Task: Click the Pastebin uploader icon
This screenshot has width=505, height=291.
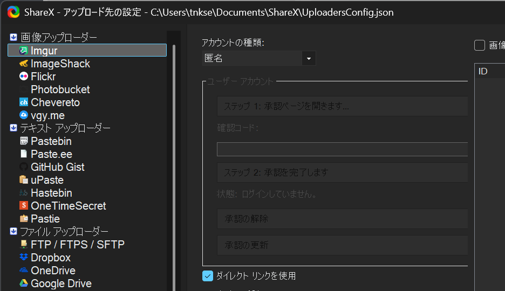Action: coord(24,141)
